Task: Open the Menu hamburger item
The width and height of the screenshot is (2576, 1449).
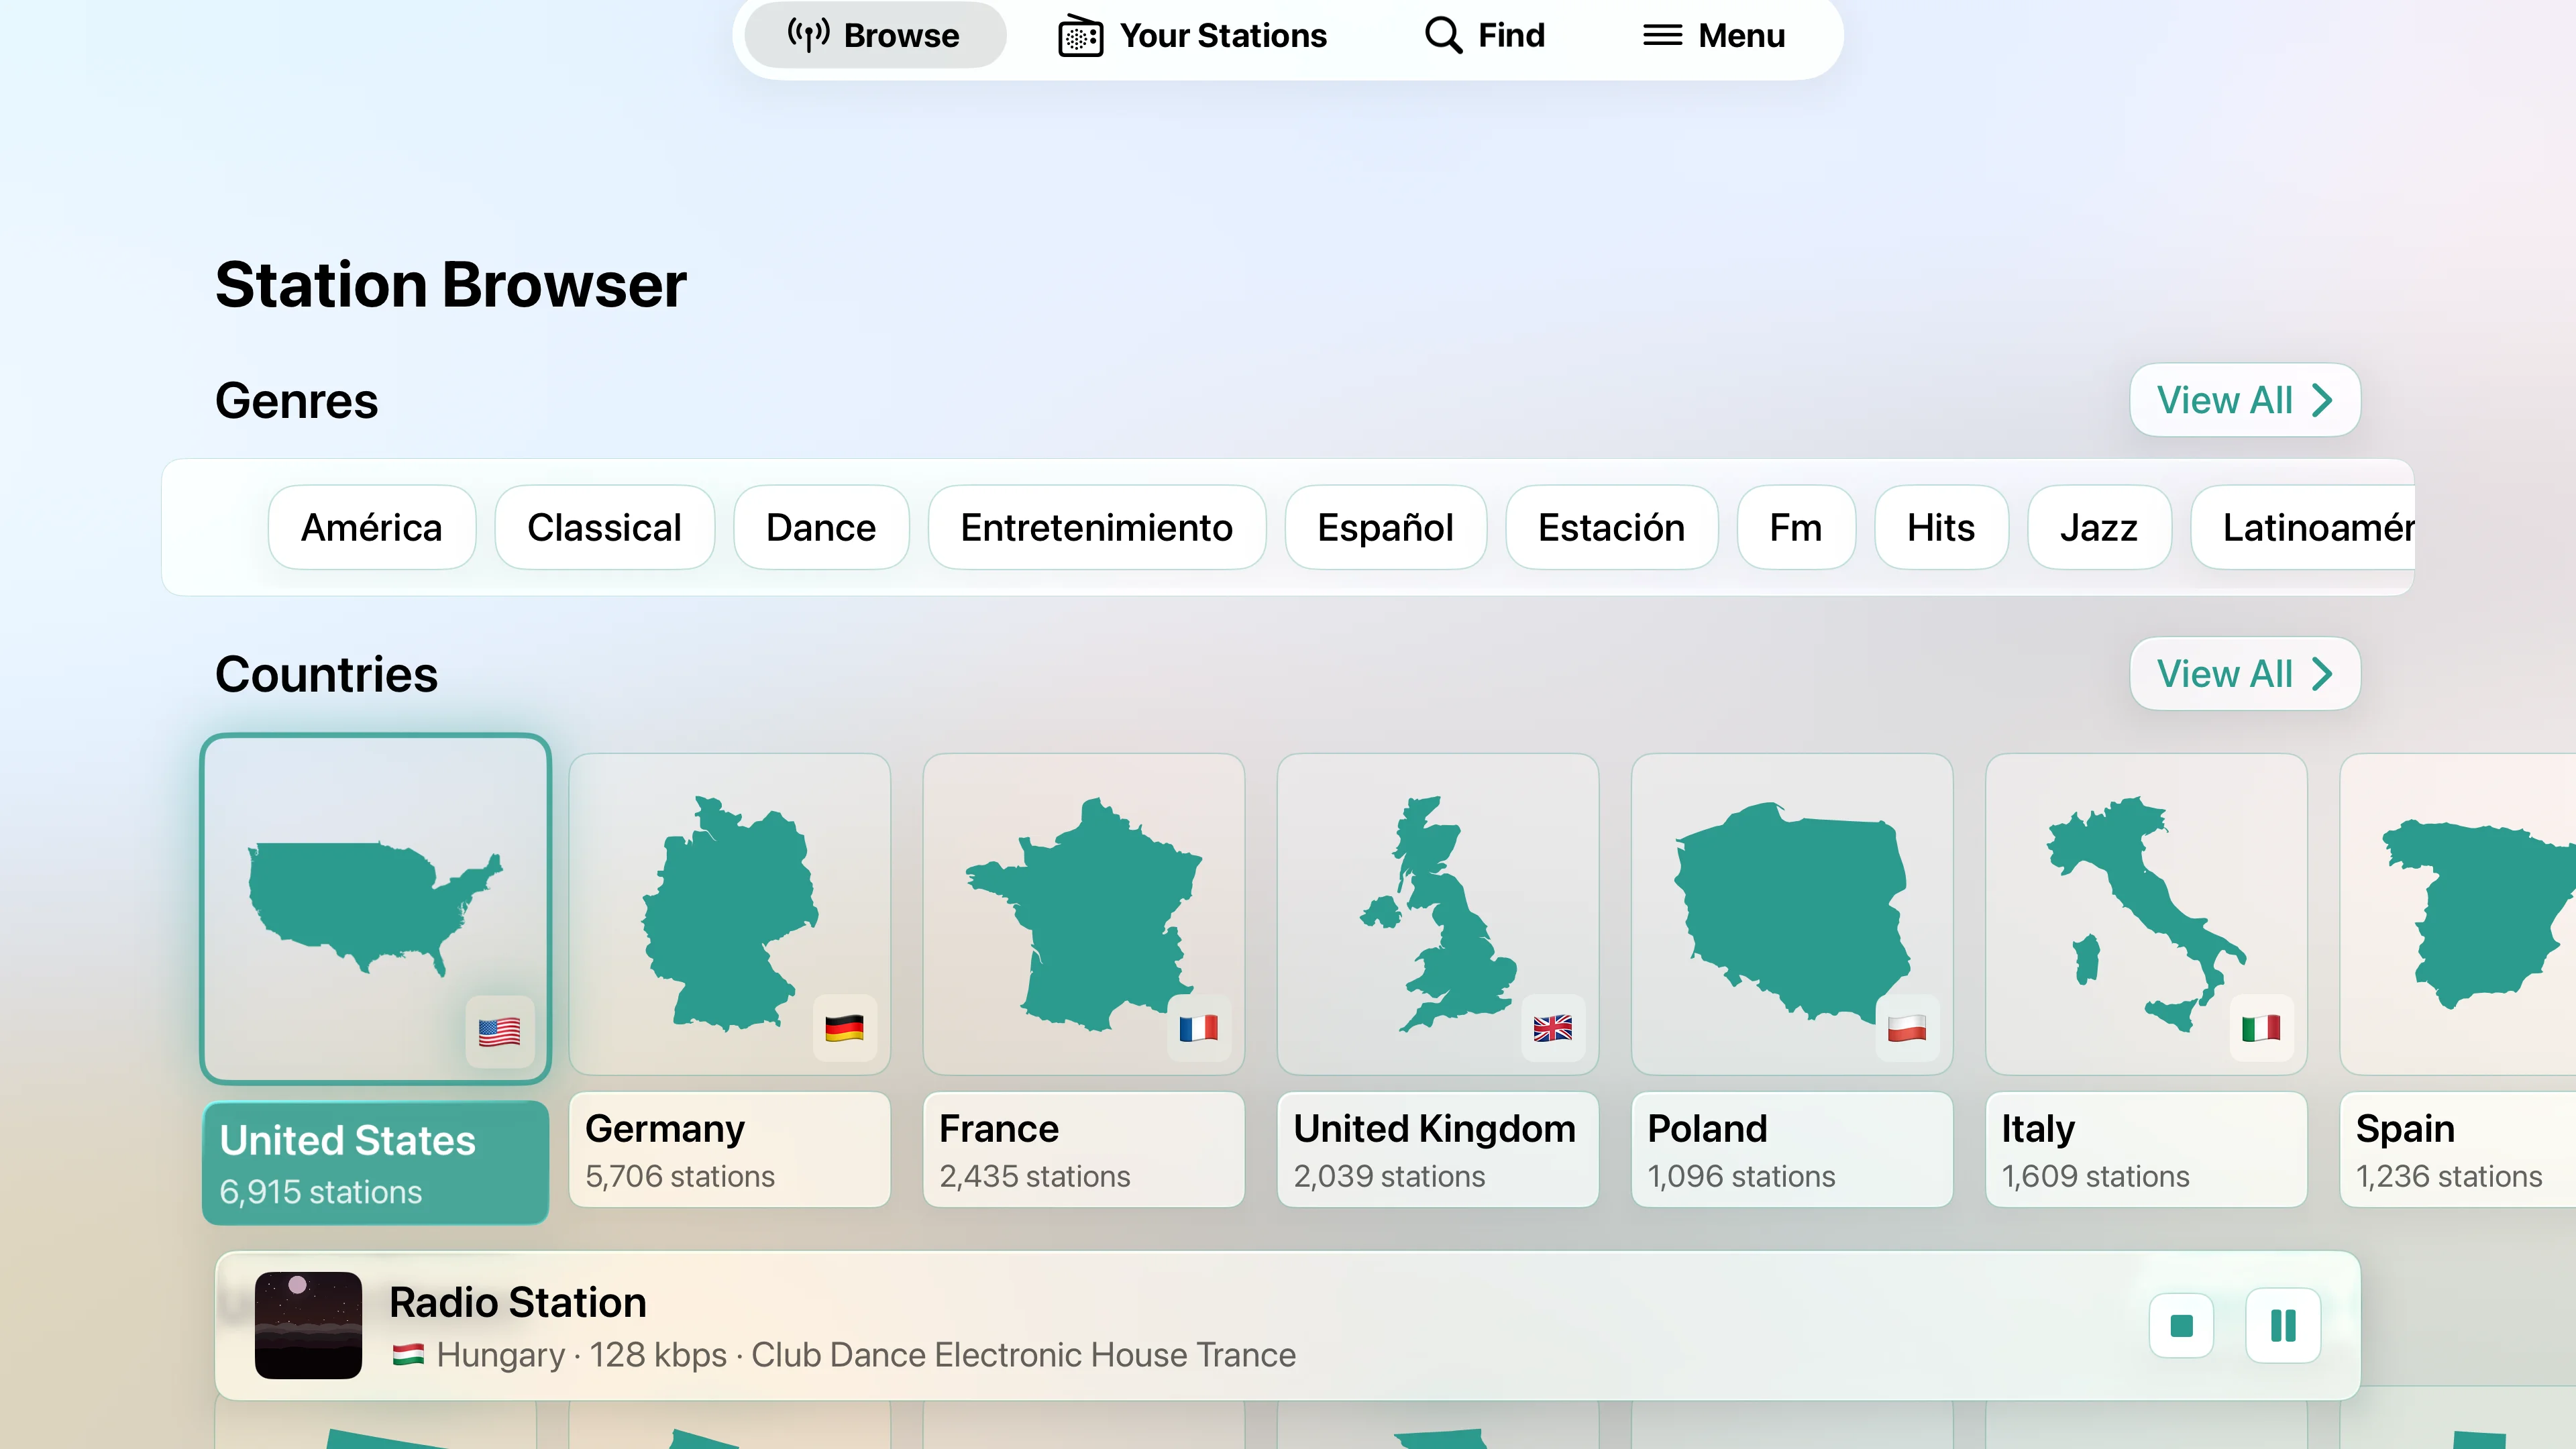Action: pos(1714,36)
